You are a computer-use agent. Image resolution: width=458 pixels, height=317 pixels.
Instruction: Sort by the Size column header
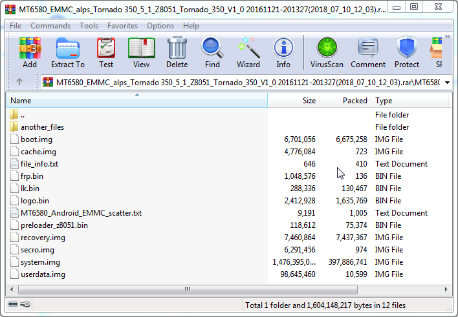pyautogui.click(x=293, y=101)
